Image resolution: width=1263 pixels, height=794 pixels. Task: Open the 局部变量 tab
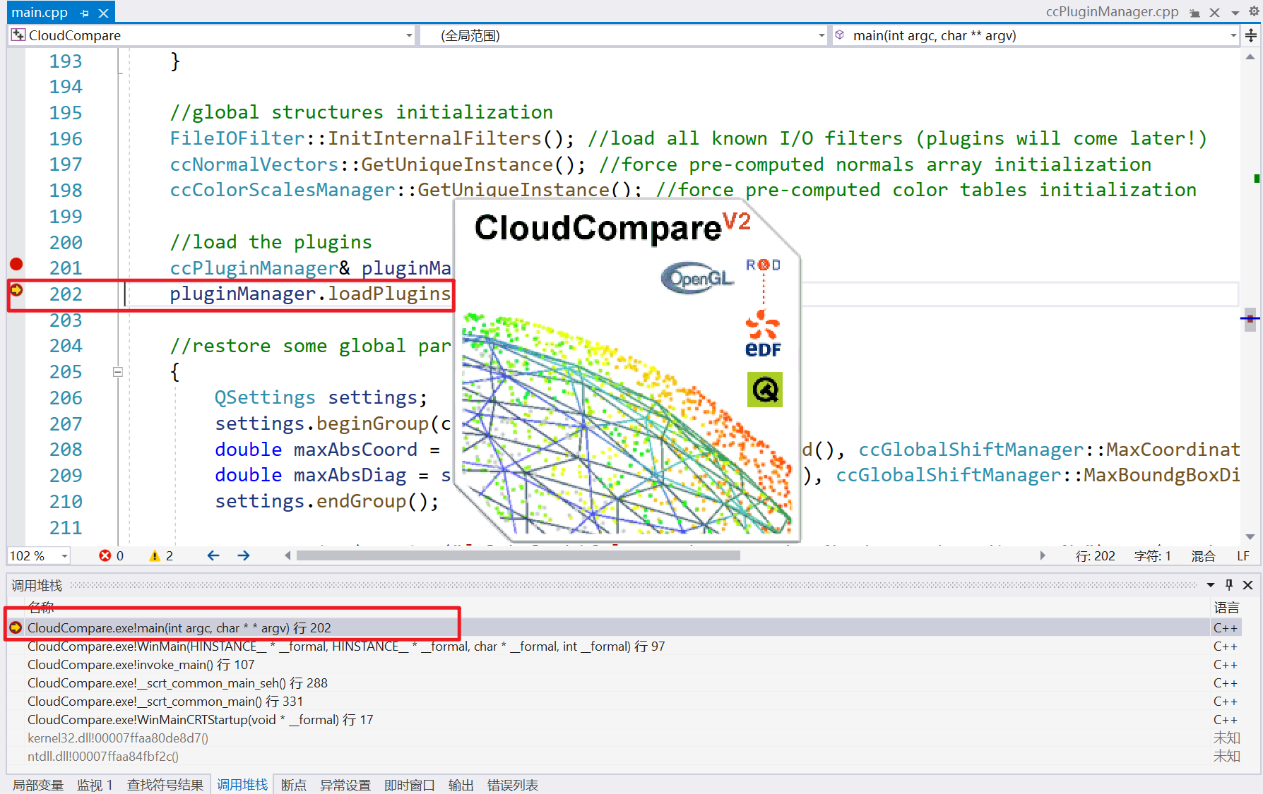coord(38,785)
